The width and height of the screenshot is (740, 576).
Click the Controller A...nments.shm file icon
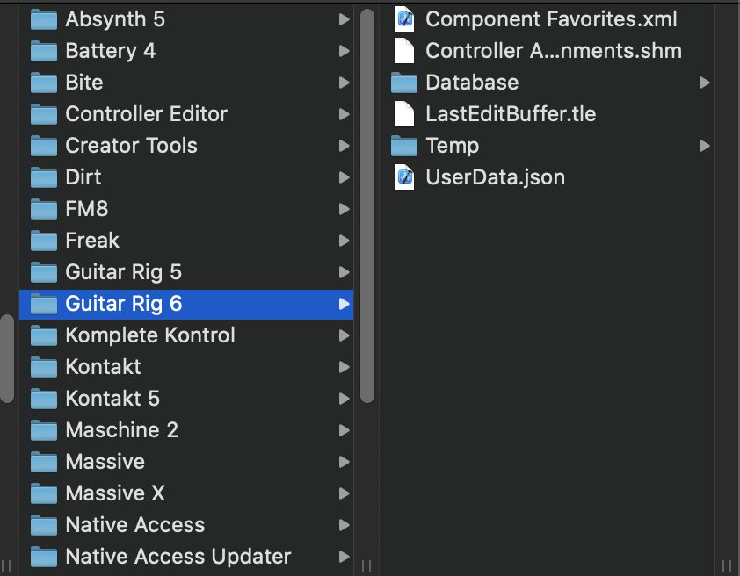pyautogui.click(x=404, y=51)
